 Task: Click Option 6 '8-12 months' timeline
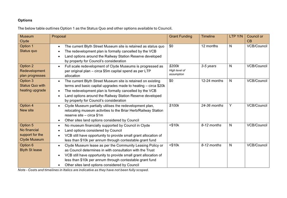pyautogui.click(x=211, y=145)
